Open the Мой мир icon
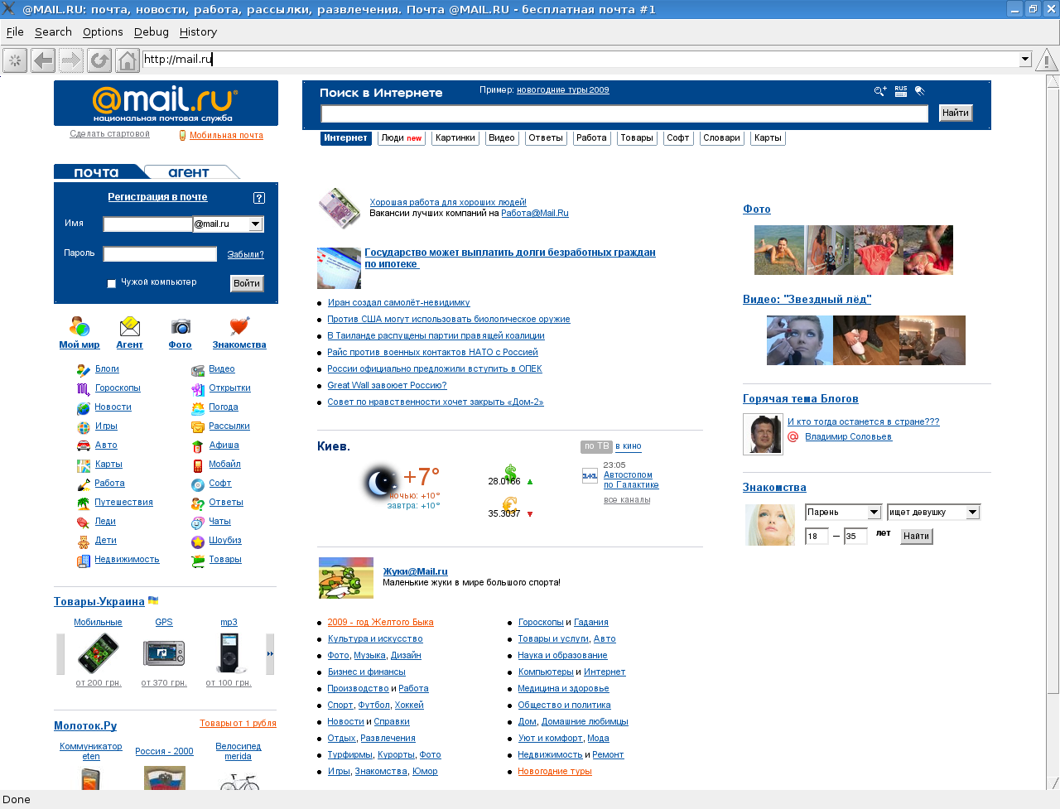Viewport: 1060px width, 809px height. [79, 326]
